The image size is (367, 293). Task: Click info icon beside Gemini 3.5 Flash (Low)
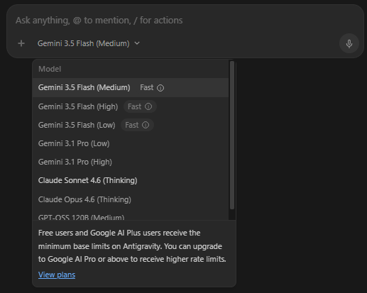[146, 125]
